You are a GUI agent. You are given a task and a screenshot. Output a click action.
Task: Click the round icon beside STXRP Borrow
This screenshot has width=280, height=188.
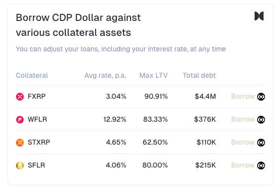[261, 143]
